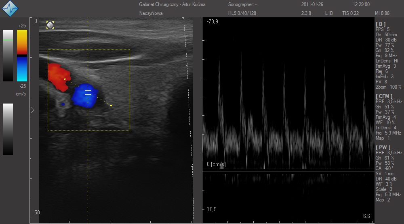This screenshot has width=404, height=224.
Task: Click the PW Gn 61 % gain
Action: pyautogui.click(x=385, y=158)
